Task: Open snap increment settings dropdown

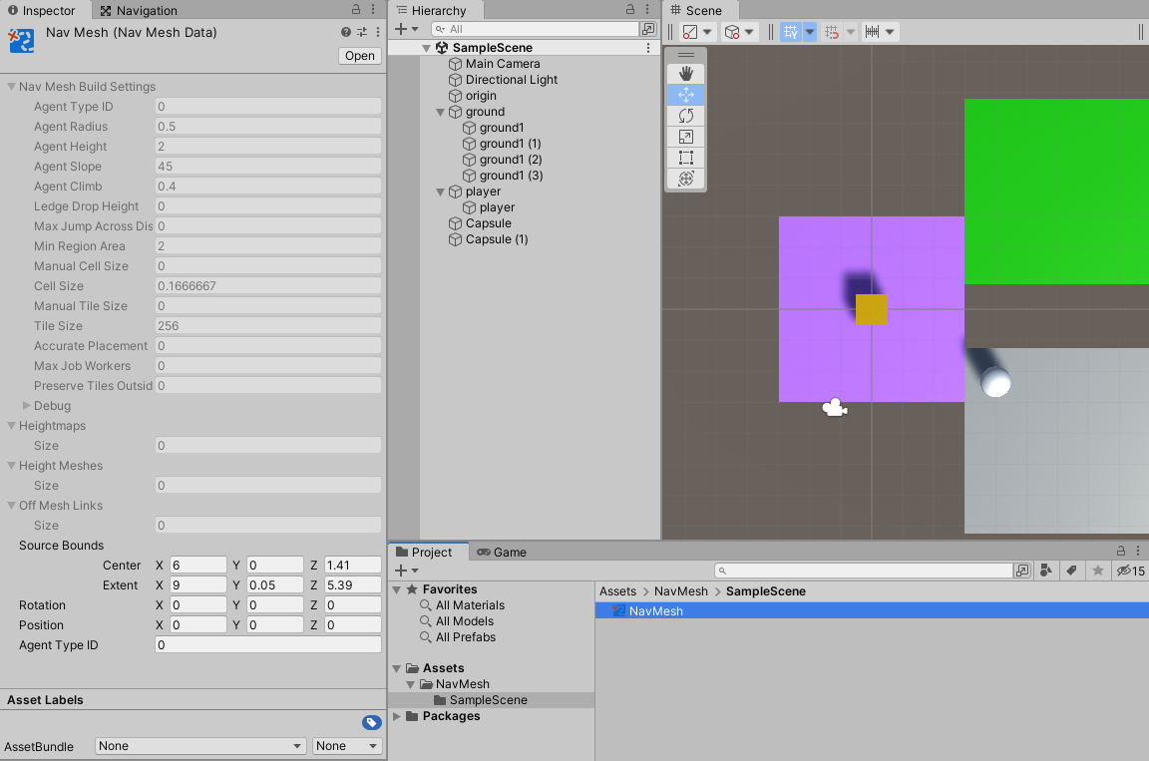Action: [890, 32]
